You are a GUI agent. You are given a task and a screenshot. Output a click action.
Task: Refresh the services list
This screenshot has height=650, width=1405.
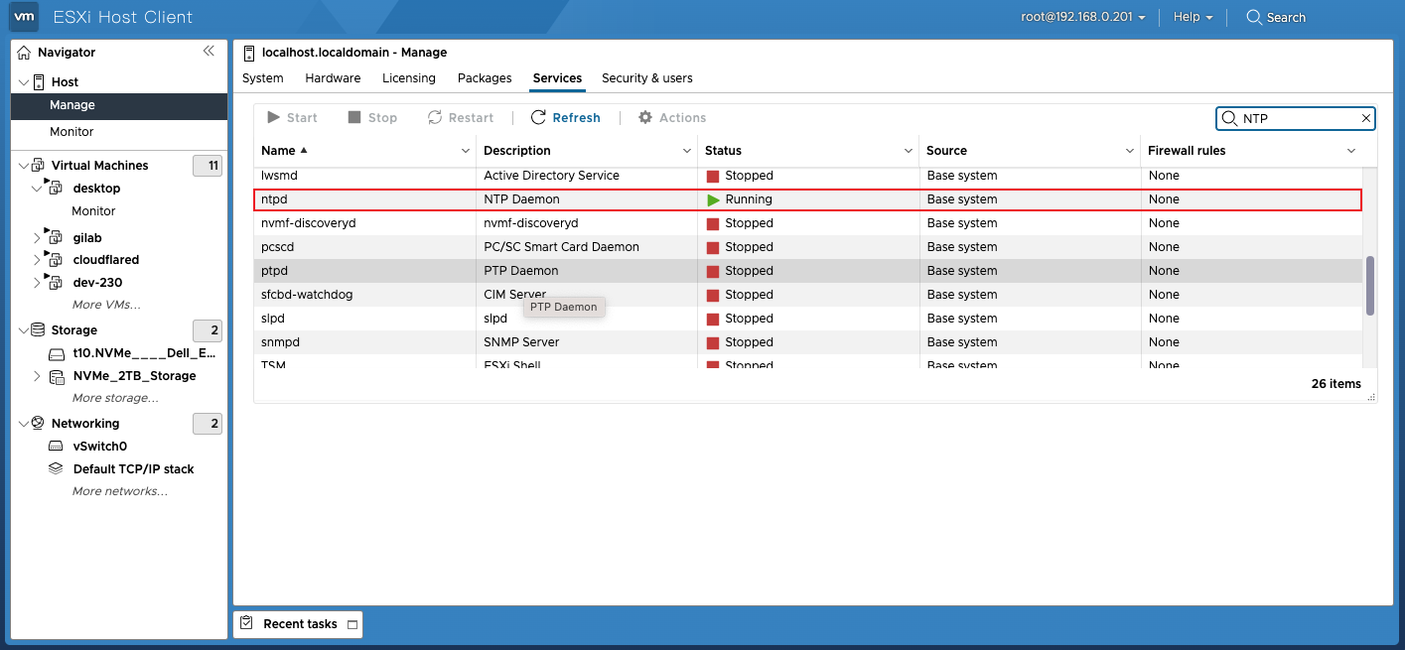click(x=566, y=117)
